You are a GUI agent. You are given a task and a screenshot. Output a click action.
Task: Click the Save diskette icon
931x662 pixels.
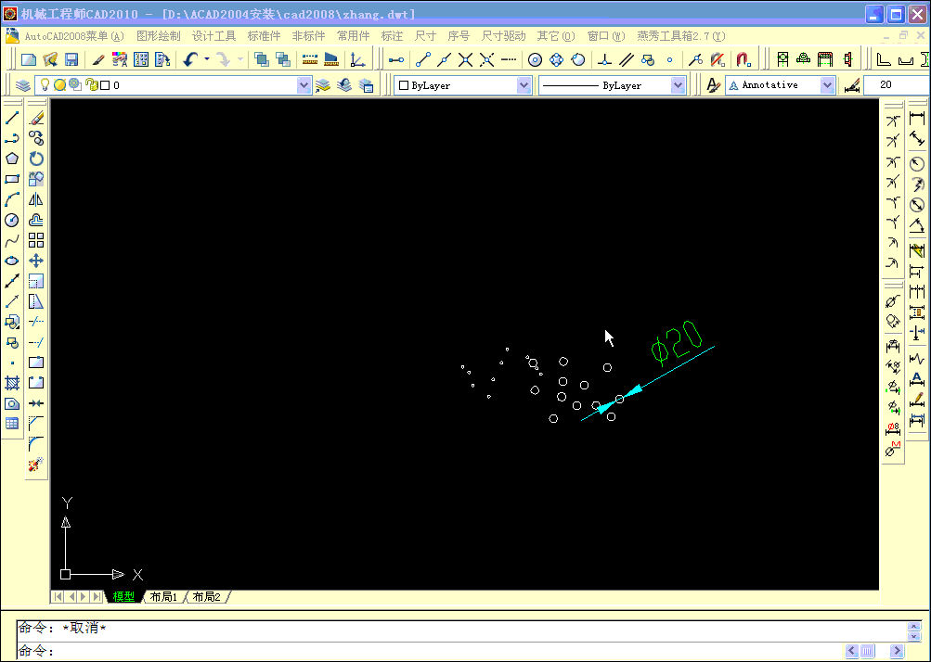click(71, 59)
